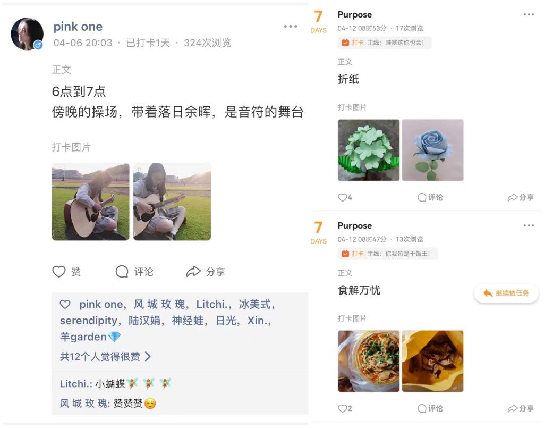The image size is (544, 428).
Task: Comment on the 食解万忧 post
Action: tap(430, 408)
